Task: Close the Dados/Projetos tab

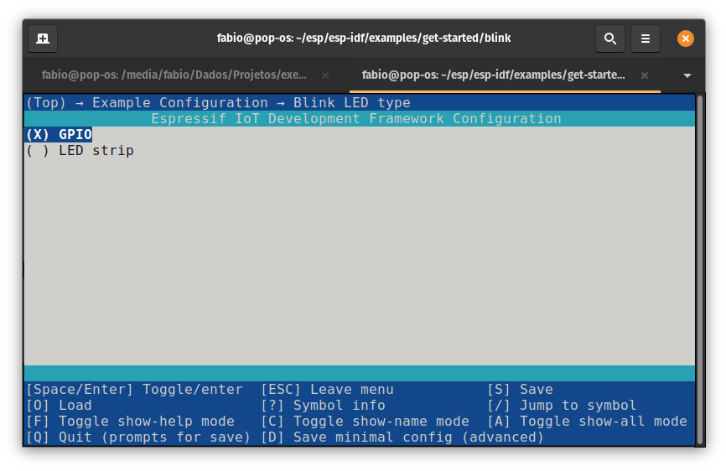Action: coord(325,75)
